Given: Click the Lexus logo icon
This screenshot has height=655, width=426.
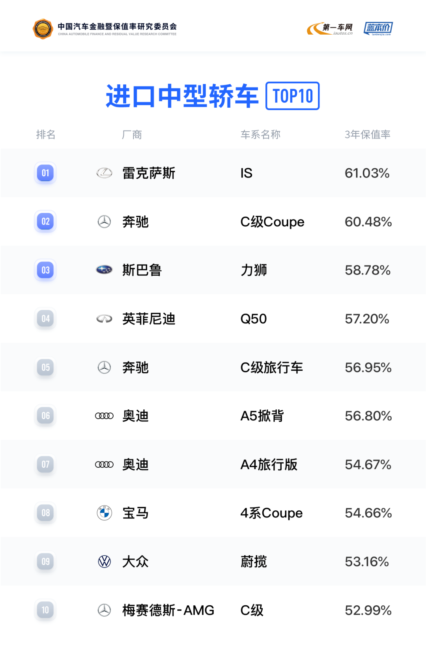Looking at the screenshot, I should 105,173.
